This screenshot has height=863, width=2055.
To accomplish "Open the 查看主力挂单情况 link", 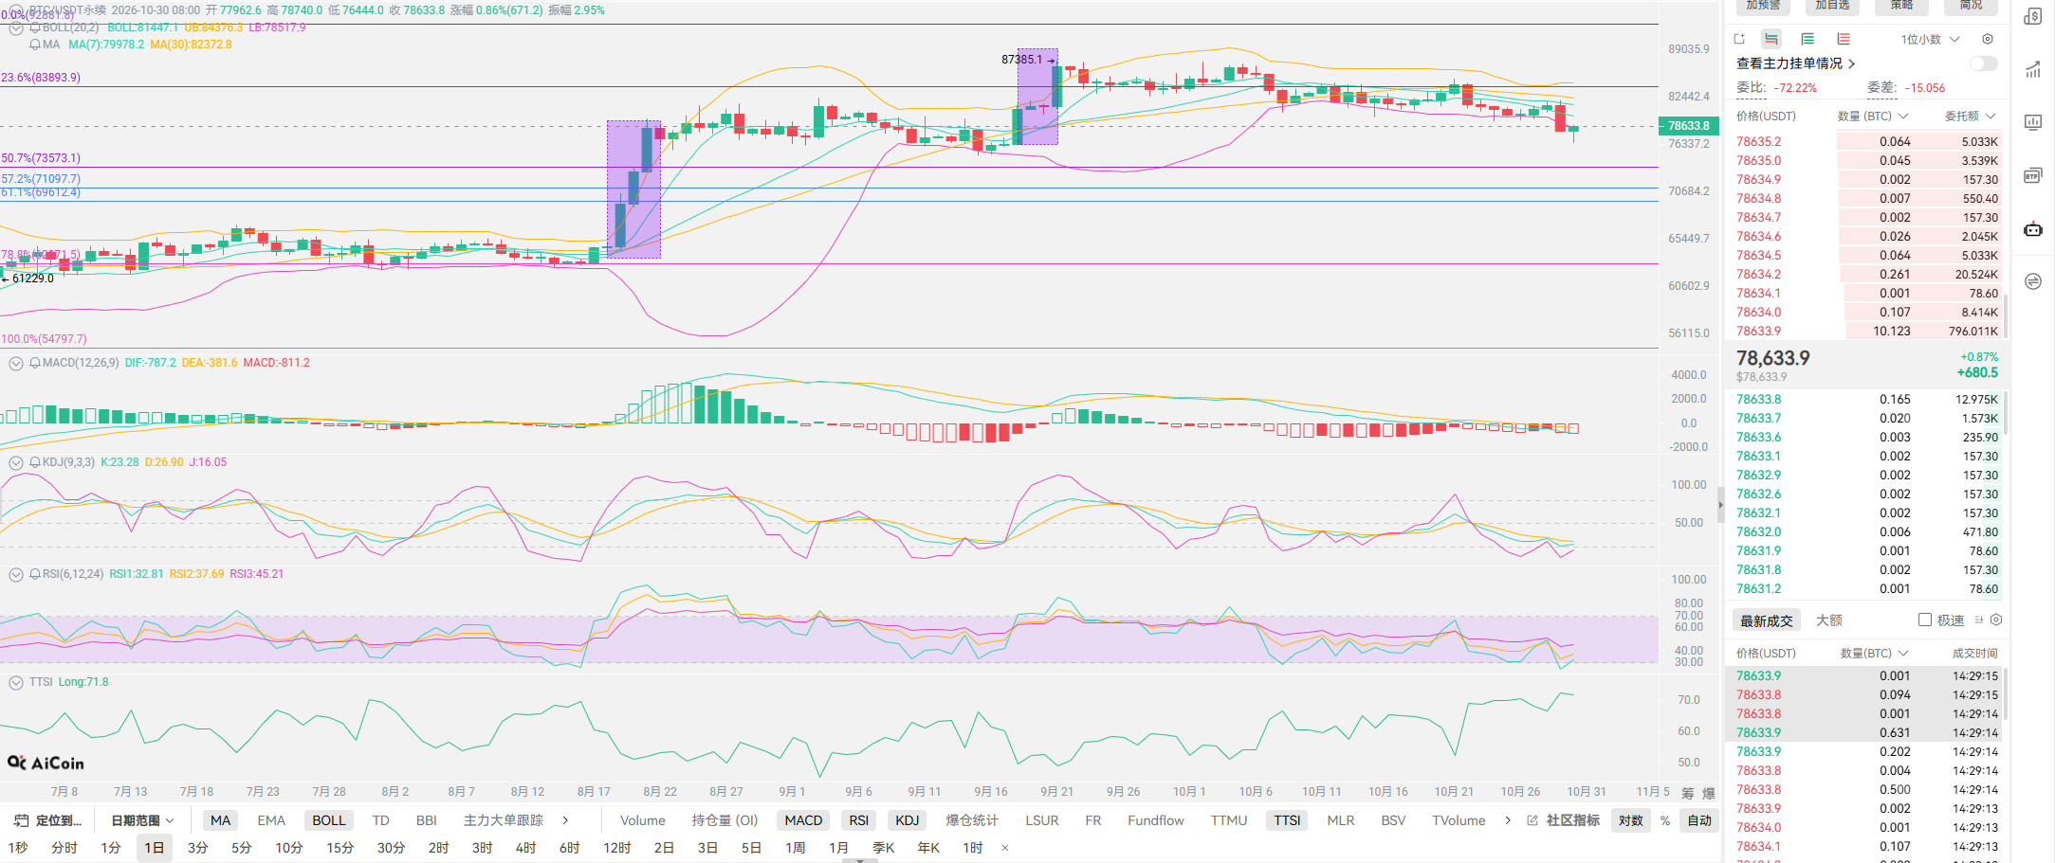I will [x=1795, y=63].
